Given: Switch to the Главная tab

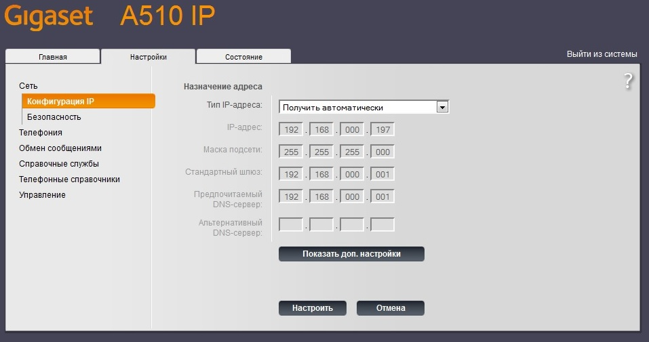Looking at the screenshot, I should 53,57.
